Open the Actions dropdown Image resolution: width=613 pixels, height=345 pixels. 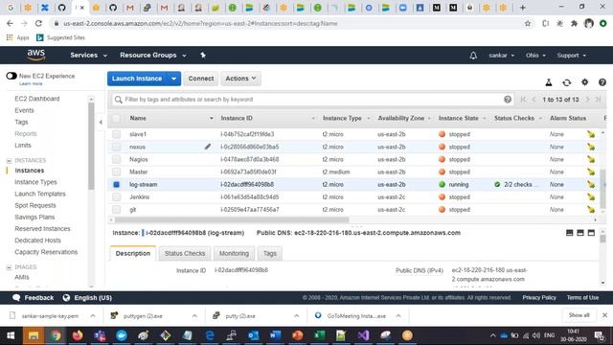pos(240,79)
